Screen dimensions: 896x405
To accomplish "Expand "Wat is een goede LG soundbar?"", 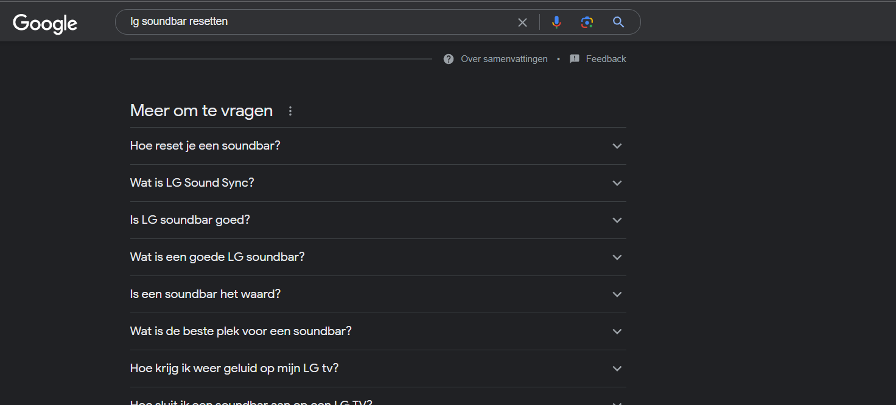I will click(x=217, y=257).
